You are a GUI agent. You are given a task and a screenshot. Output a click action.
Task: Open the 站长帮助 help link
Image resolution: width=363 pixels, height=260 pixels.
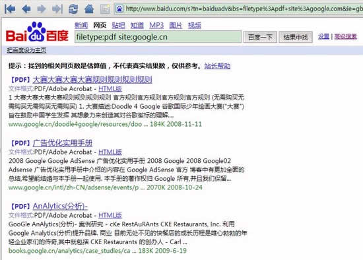click(217, 66)
